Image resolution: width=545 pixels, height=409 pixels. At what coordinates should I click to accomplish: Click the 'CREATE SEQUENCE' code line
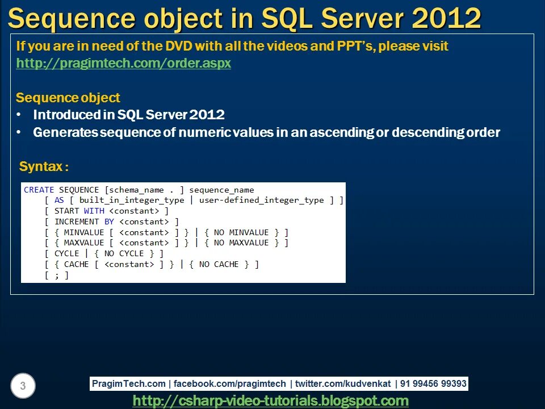139,190
